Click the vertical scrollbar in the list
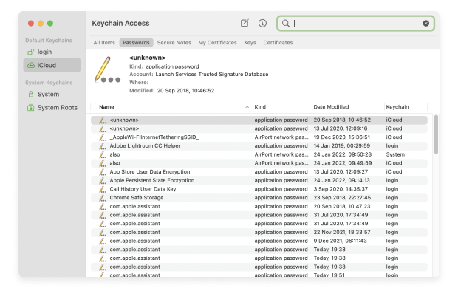Screen dimensions: 458x288 [436, 134]
